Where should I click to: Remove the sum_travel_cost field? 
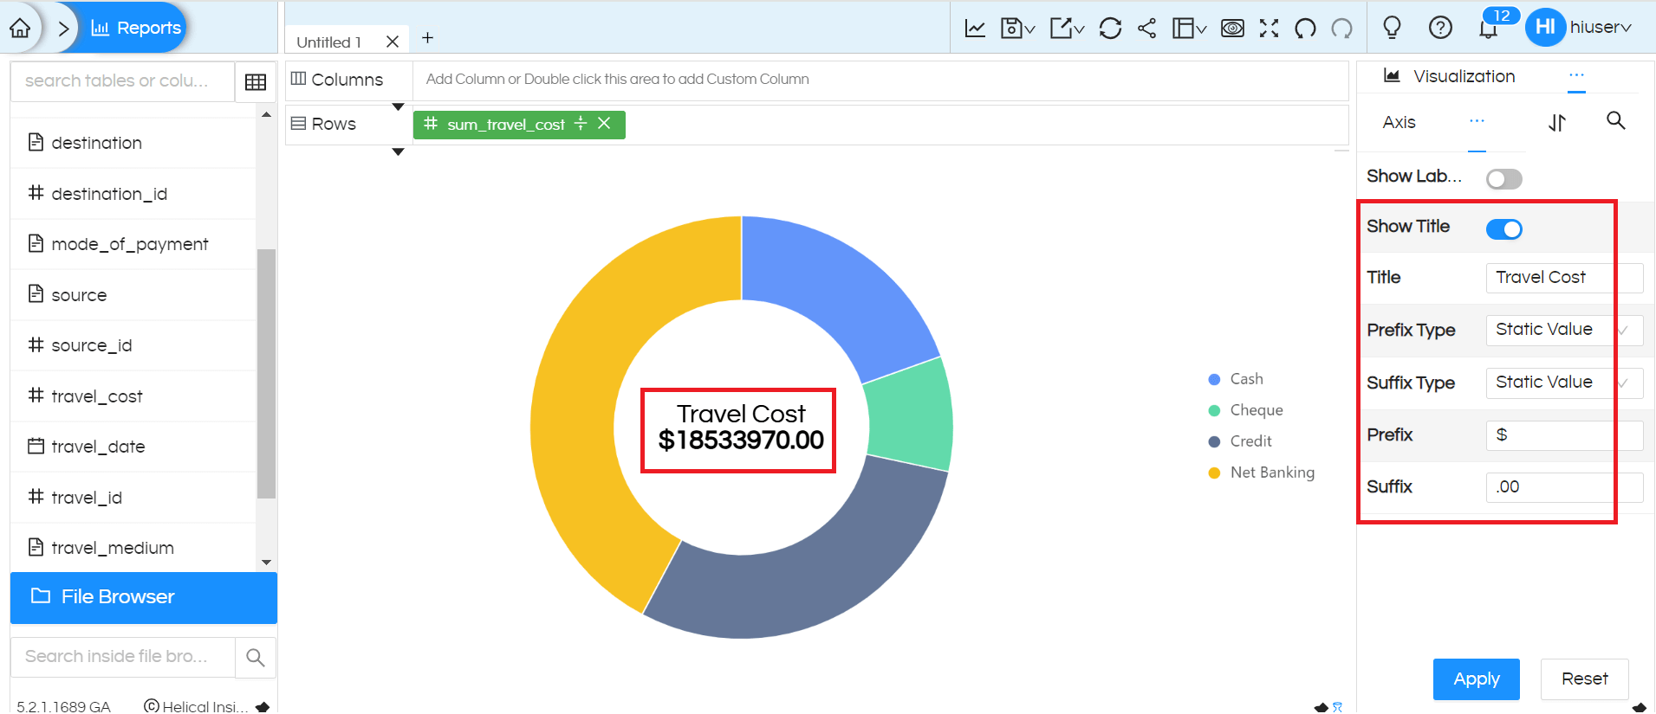[604, 124]
